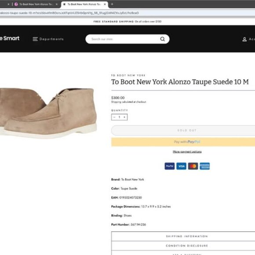This screenshot has height=255, width=255.
Task: Select the Binding Shoes text
Action: pyautogui.click(x=121, y=215)
